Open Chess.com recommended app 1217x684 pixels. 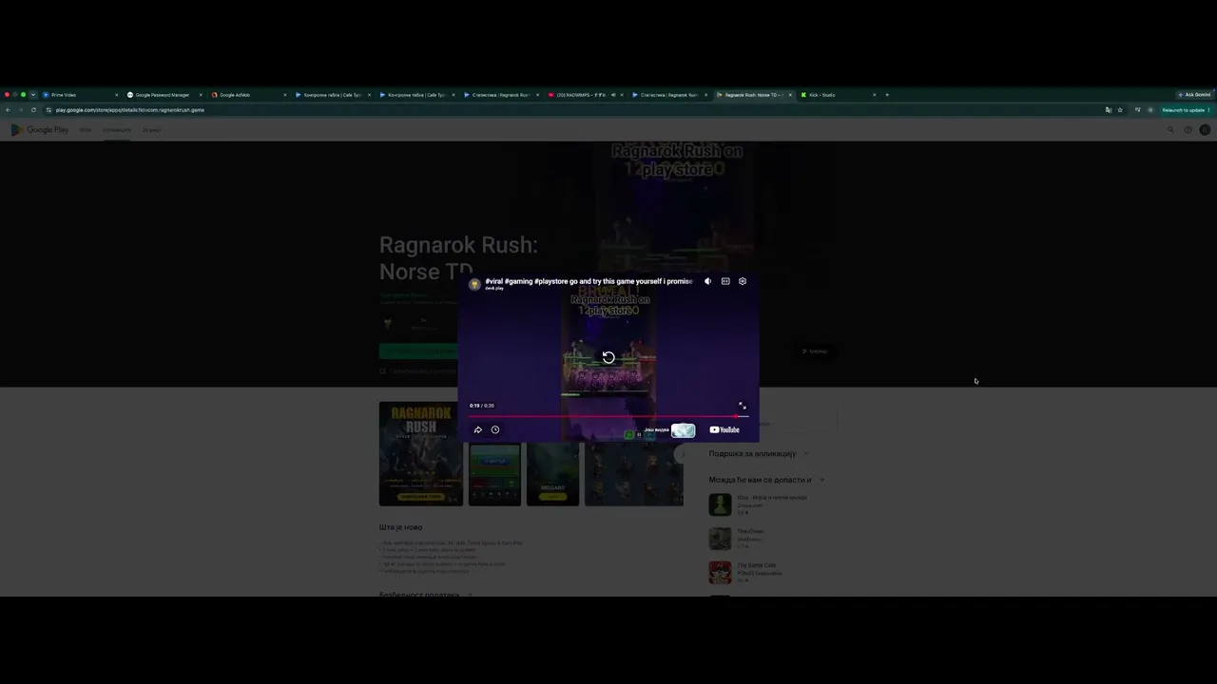point(758,504)
